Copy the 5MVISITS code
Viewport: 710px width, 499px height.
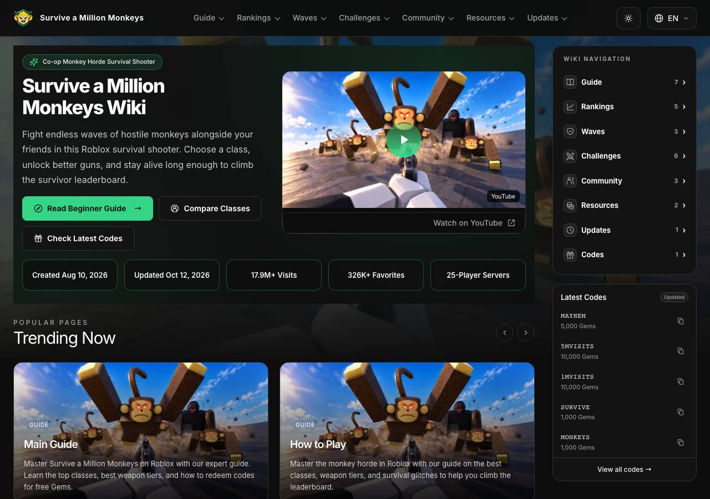click(681, 351)
